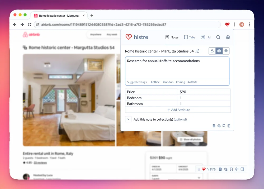The image size is (264, 189).
Task: Add suggested tag #london
Action: pyautogui.click(x=168, y=82)
